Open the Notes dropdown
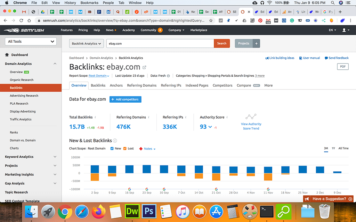Screen dimensions: 356x222 [x=149, y=149]
